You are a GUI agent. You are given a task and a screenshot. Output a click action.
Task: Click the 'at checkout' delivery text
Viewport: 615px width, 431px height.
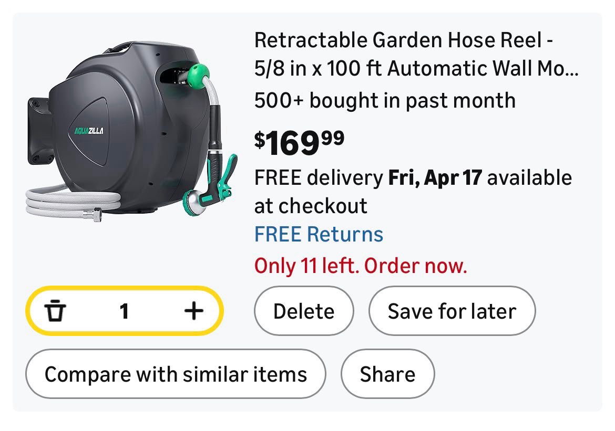(x=311, y=206)
